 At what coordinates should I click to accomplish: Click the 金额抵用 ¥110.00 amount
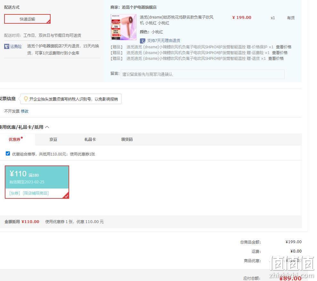[30, 221]
